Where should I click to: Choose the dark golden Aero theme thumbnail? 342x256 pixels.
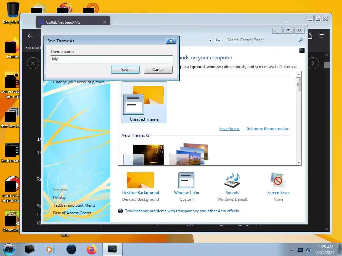[144, 155]
